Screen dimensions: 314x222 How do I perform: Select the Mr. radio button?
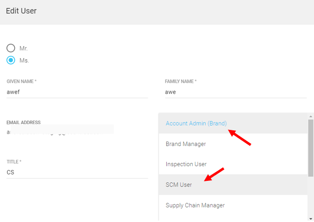[x=11, y=48]
